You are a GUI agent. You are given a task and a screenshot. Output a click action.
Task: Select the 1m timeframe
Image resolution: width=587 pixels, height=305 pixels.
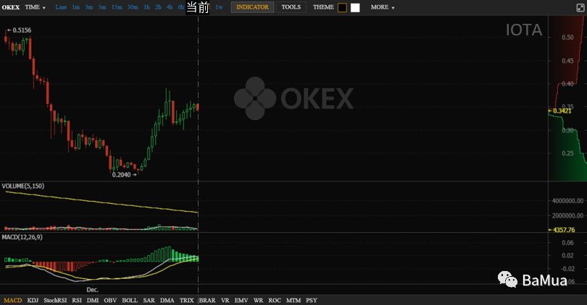[76, 7]
